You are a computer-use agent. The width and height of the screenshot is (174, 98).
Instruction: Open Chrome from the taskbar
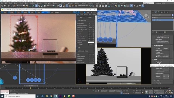[x=51, y=96]
